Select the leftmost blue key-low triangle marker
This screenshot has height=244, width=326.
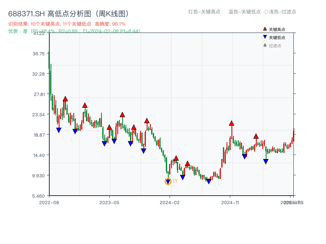[58, 130]
